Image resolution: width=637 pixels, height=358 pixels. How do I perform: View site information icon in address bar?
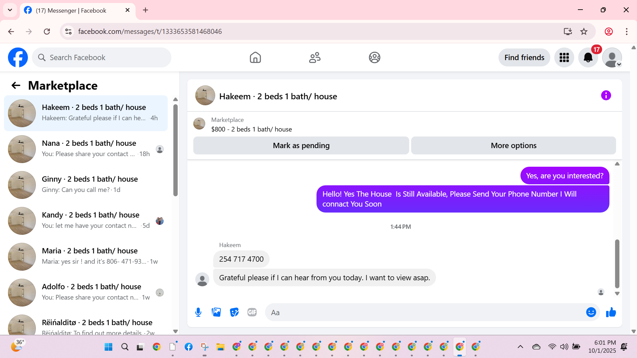pyautogui.click(x=68, y=32)
